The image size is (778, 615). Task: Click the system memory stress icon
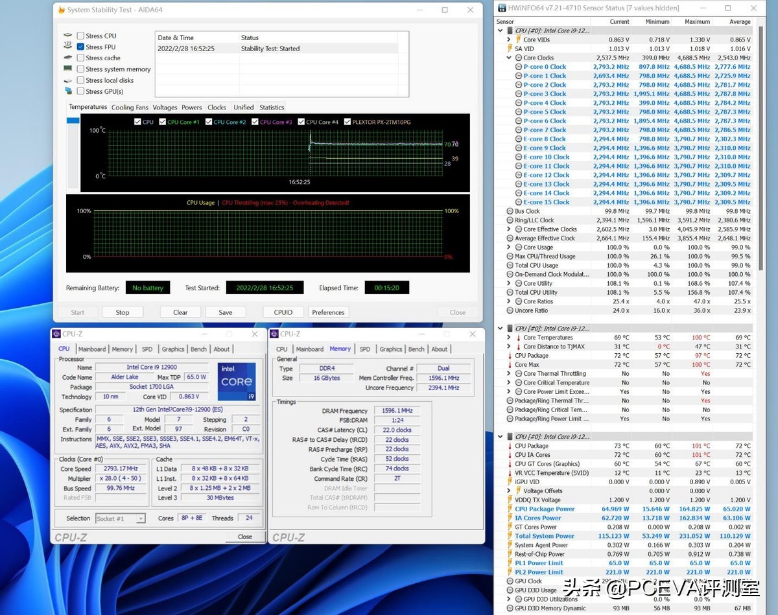(68, 69)
